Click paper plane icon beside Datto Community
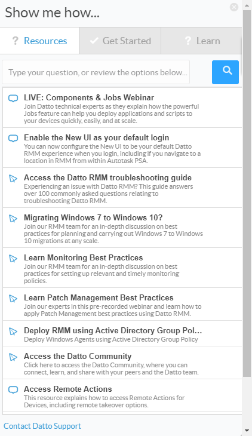This screenshot has height=436, width=252. tap(13, 357)
